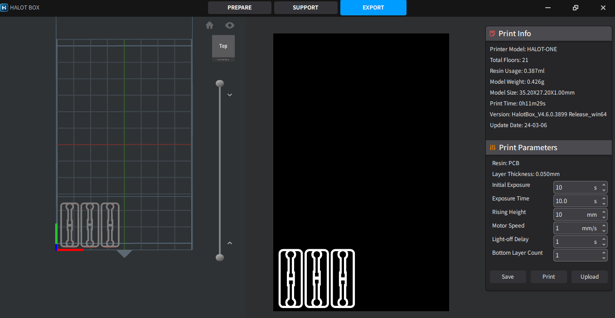Increase Motor Speed value
Viewport: 615px width, 318px height.
604,225
